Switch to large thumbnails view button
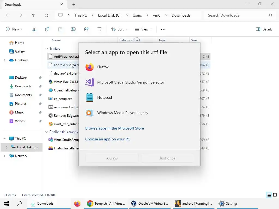 coord(275,195)
